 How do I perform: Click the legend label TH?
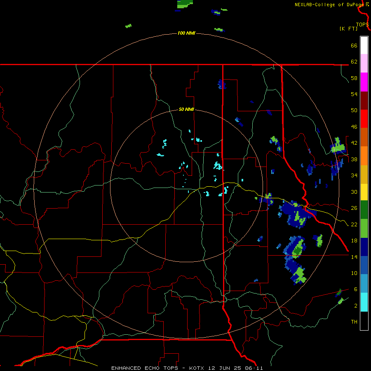[x=354, y=322]
